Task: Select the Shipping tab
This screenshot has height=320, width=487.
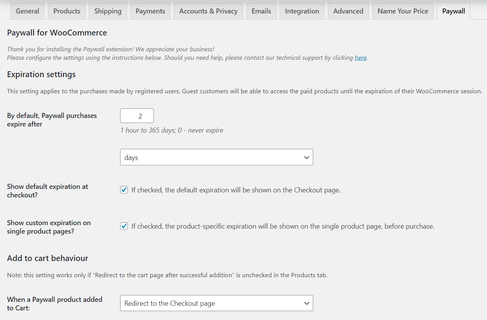Action: coord(108,11)
